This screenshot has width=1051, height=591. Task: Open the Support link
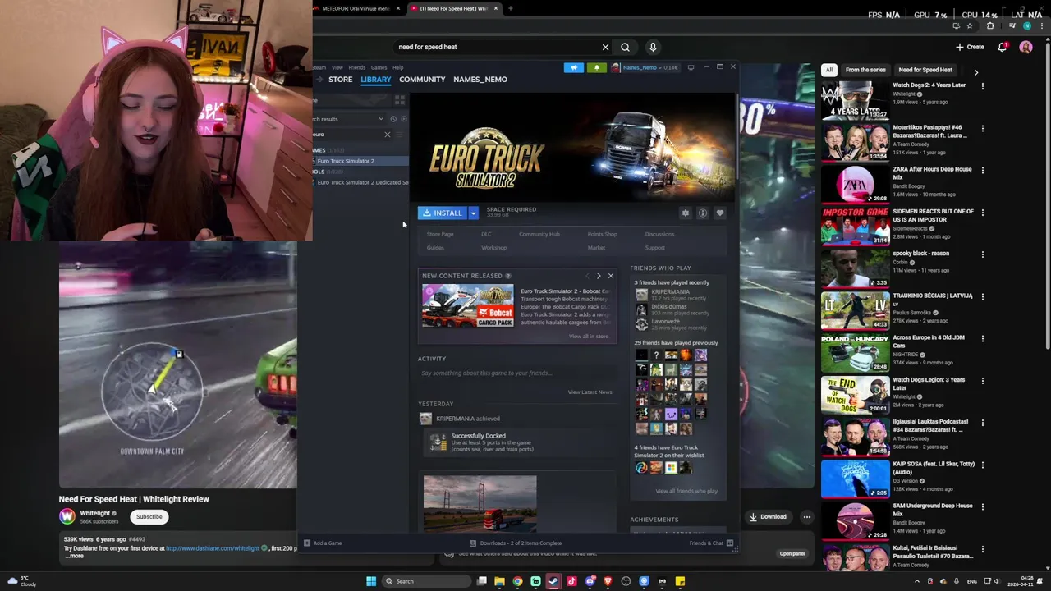655,248
